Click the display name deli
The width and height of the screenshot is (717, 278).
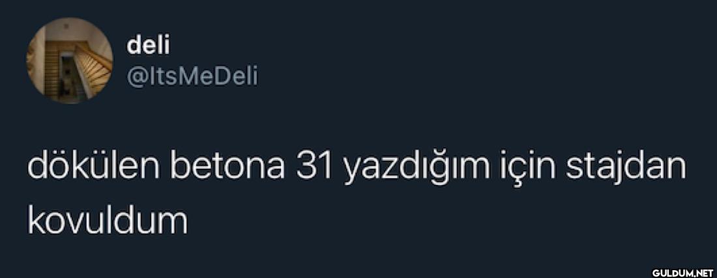coord(148,46)
